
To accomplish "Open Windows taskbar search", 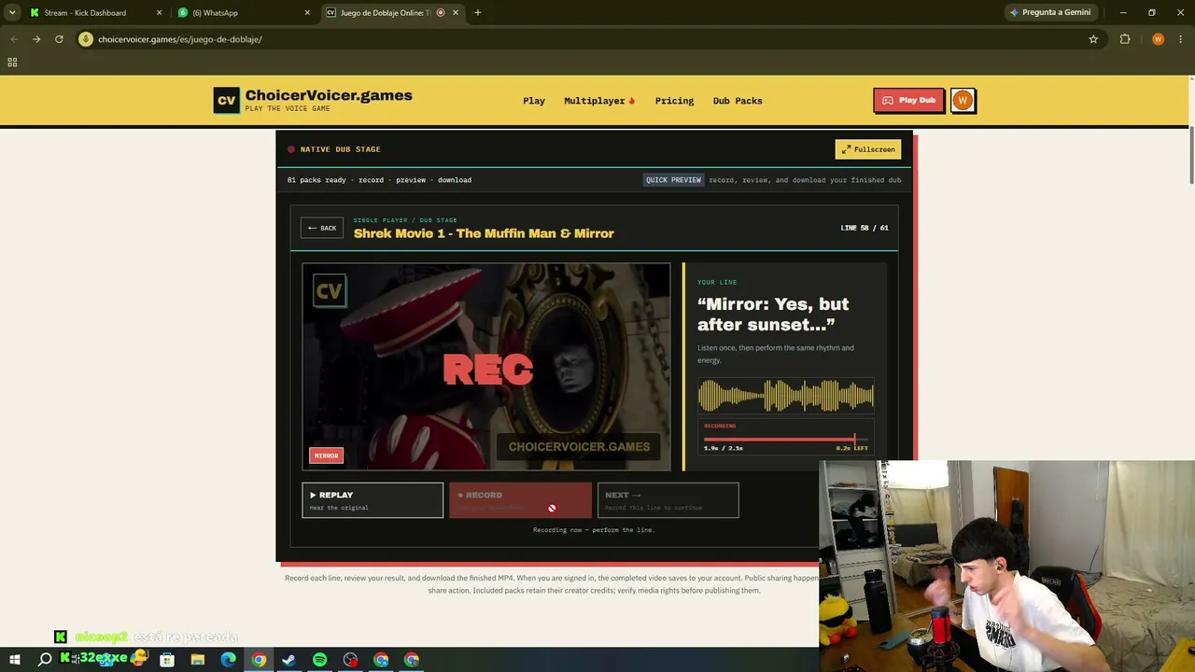I will click(45, 660).
